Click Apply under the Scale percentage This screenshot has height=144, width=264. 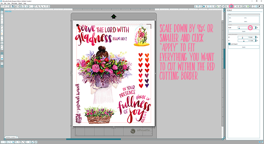pyautogui.click(x=244, y=31)
